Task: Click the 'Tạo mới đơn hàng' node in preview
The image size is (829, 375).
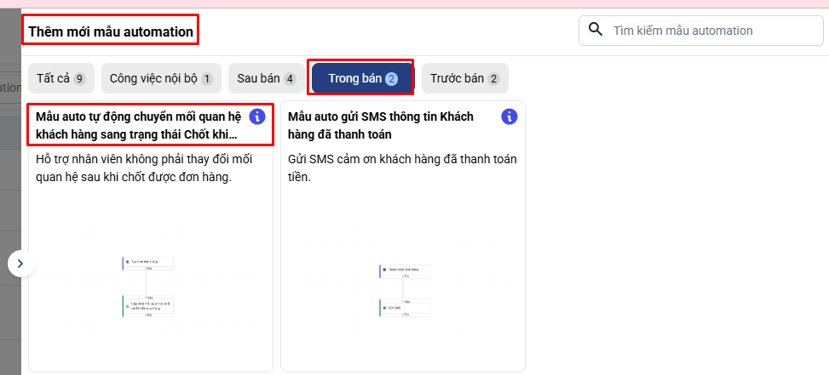Action: (147, 261)
